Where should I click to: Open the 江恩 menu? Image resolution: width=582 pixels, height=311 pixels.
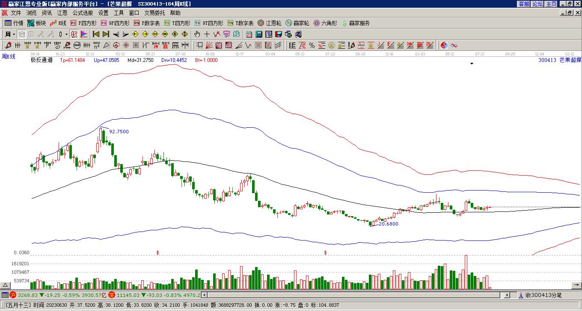[x=62, y=13]
